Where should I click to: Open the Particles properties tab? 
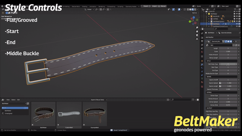202,68
